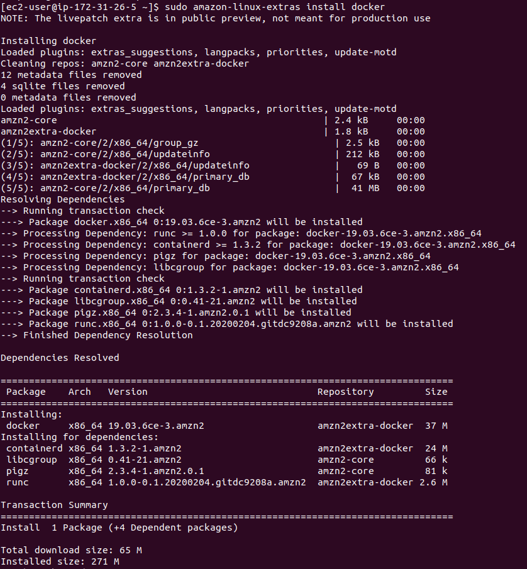Viewport: 527px width, 569px height.
Task: Click the 'Resolving Dependencies' text
Action: tap(62, 199)
